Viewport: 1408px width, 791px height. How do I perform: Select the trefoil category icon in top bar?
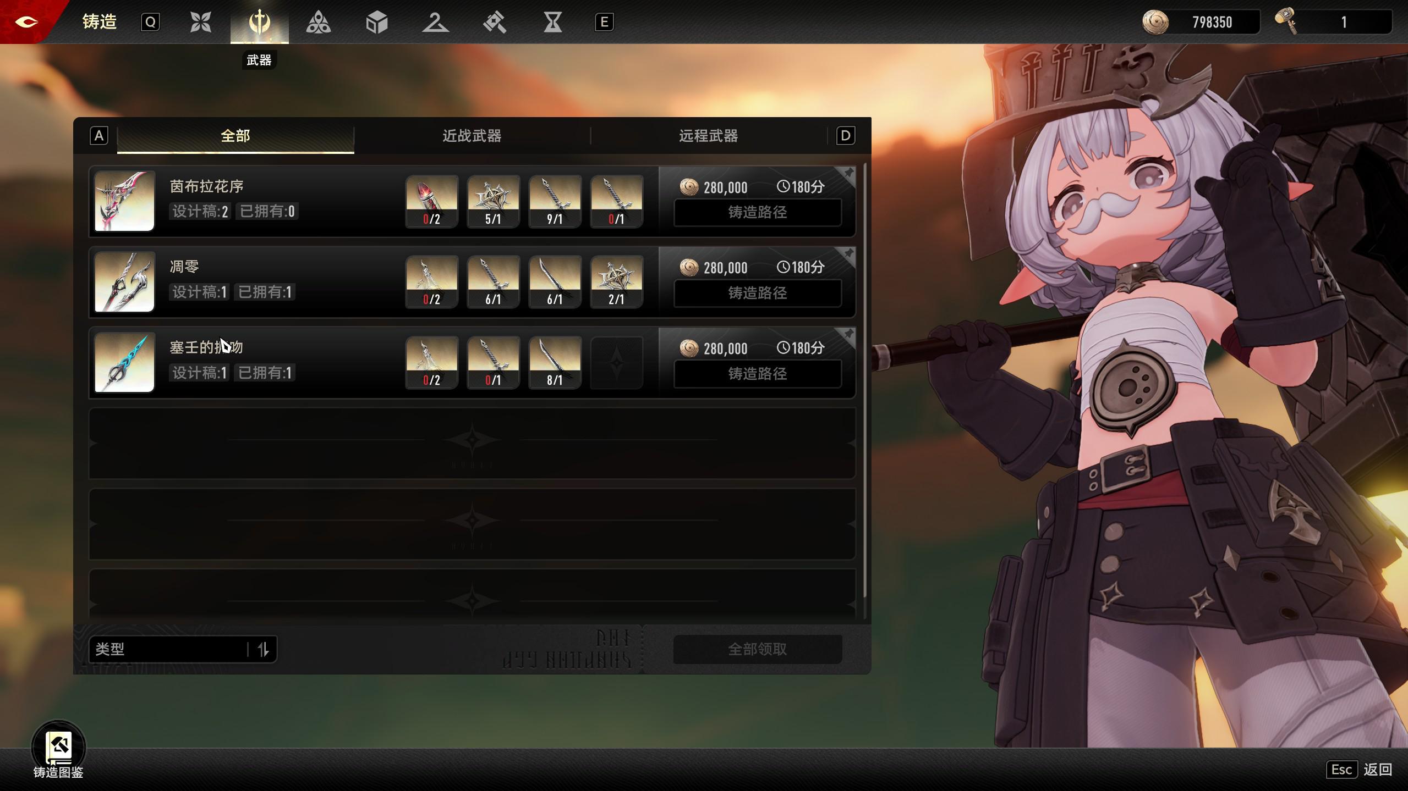318,22
